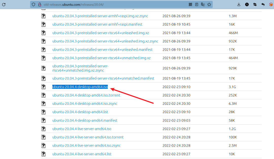Translate this page using the translate icon

point(203,5)
